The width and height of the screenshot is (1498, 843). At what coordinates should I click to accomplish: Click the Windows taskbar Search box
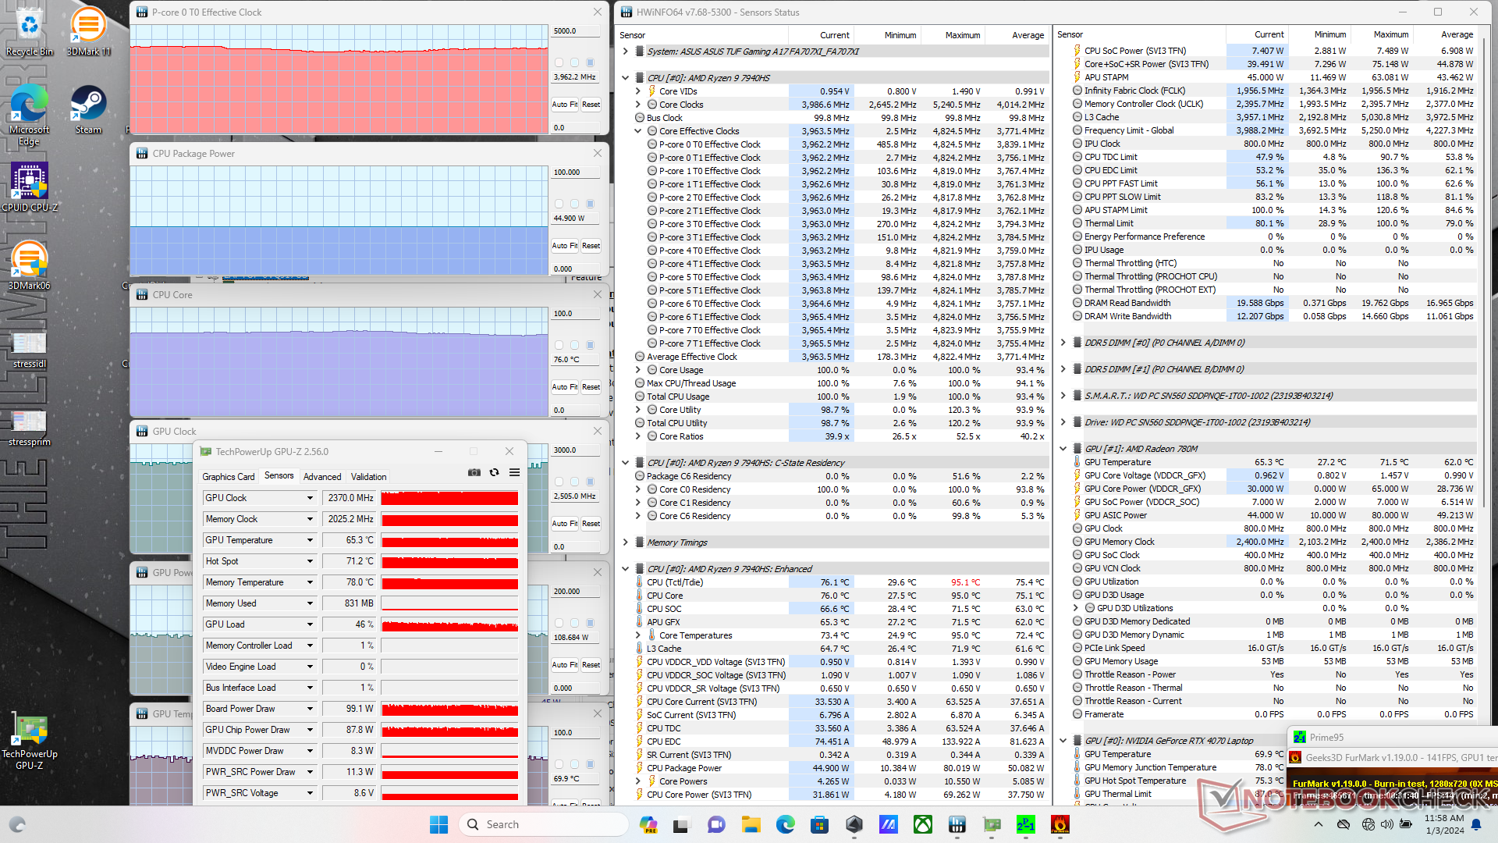pyautogui.click(x=544, y=824)
